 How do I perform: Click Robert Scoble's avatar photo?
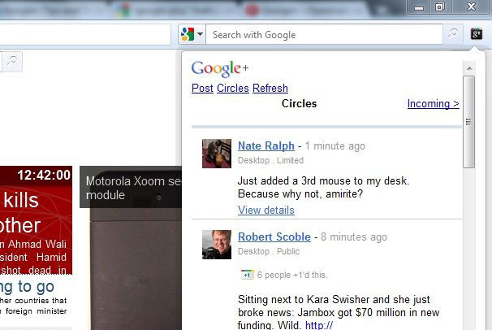pyautogui.click(x=217, y=245)
